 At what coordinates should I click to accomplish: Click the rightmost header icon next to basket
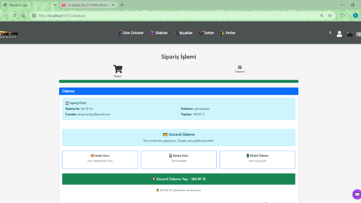[358, 34]
